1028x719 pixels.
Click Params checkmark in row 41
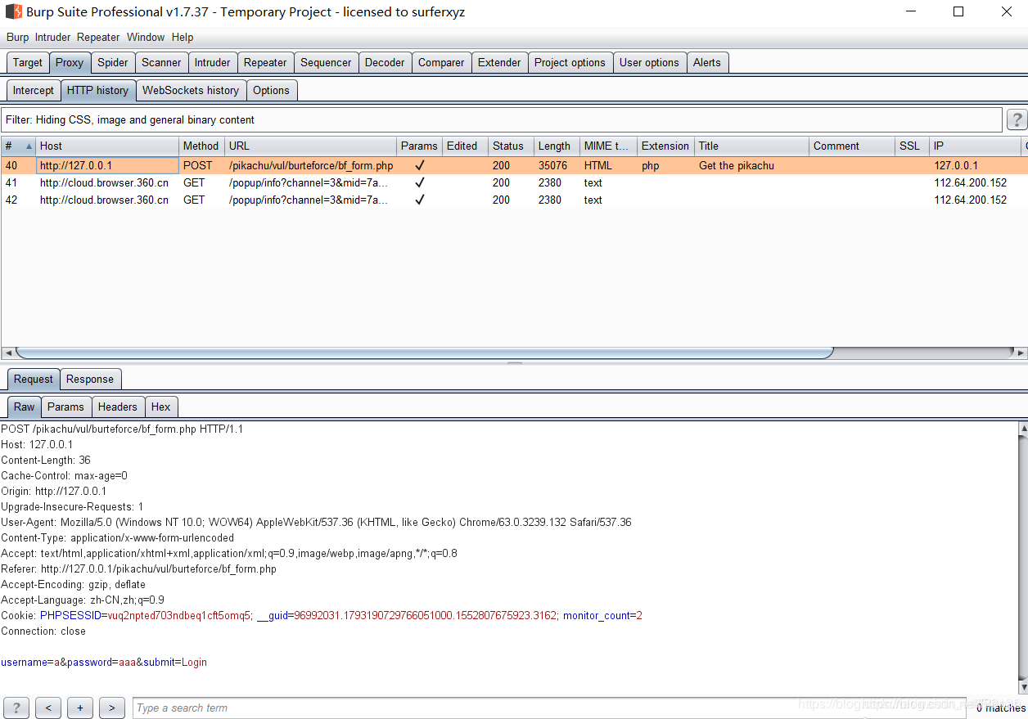click(x=419, y=182)
